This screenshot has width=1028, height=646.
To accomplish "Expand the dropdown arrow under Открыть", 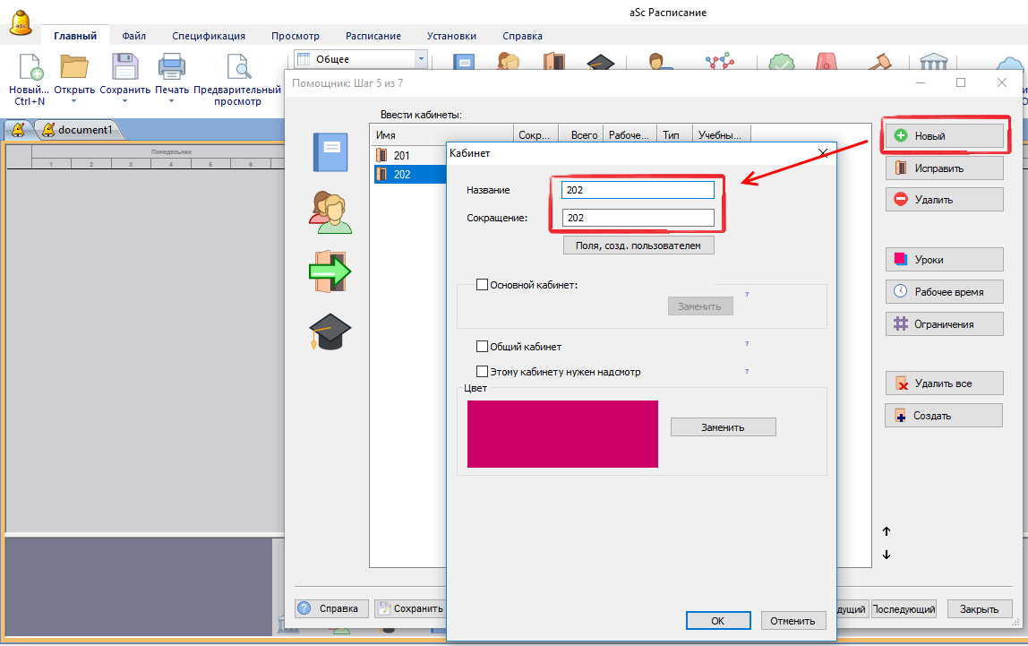I will click(73, 101).
